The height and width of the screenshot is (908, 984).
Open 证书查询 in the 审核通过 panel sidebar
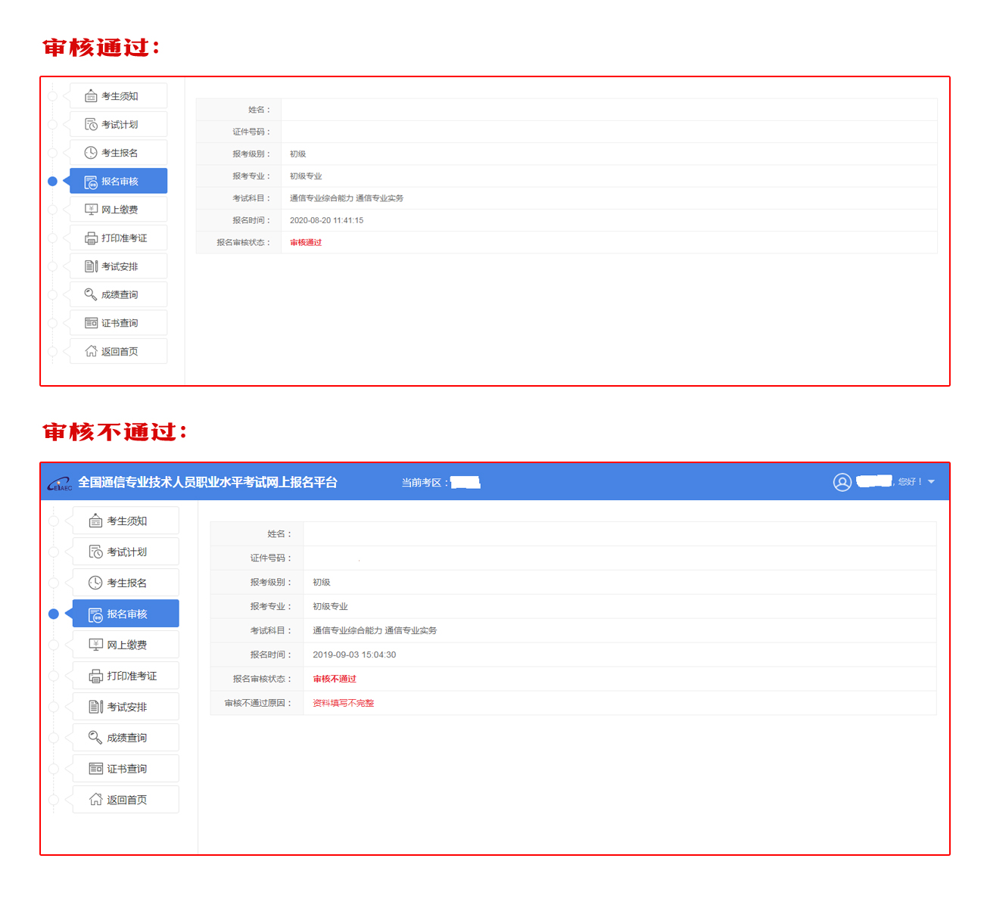point(118,323)
